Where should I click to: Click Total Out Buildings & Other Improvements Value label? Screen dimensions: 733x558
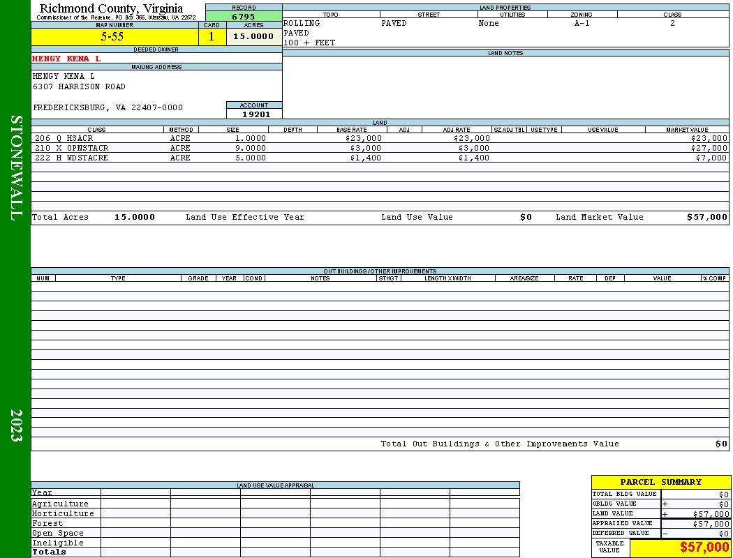500,444
